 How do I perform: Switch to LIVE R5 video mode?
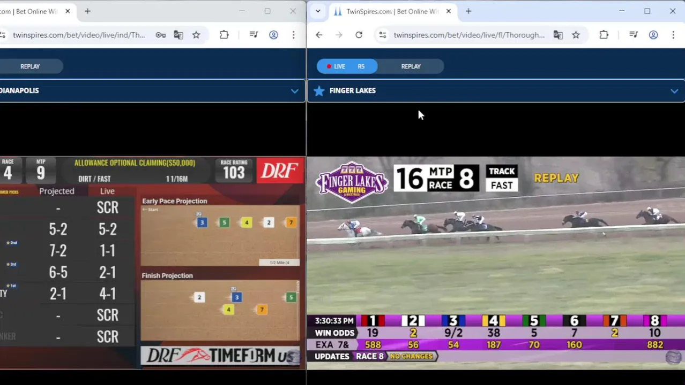pyautogui.click(x=347, y=66)
